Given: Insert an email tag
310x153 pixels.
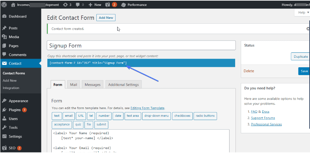Looking at the screenshot, I should [69, 116].
